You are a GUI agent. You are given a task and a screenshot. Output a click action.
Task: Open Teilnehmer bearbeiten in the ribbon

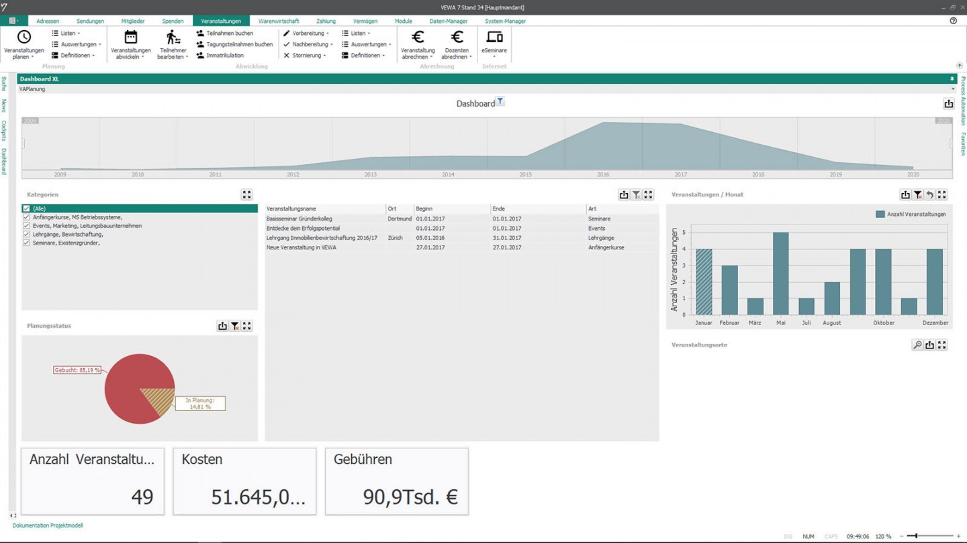(173, 44)
